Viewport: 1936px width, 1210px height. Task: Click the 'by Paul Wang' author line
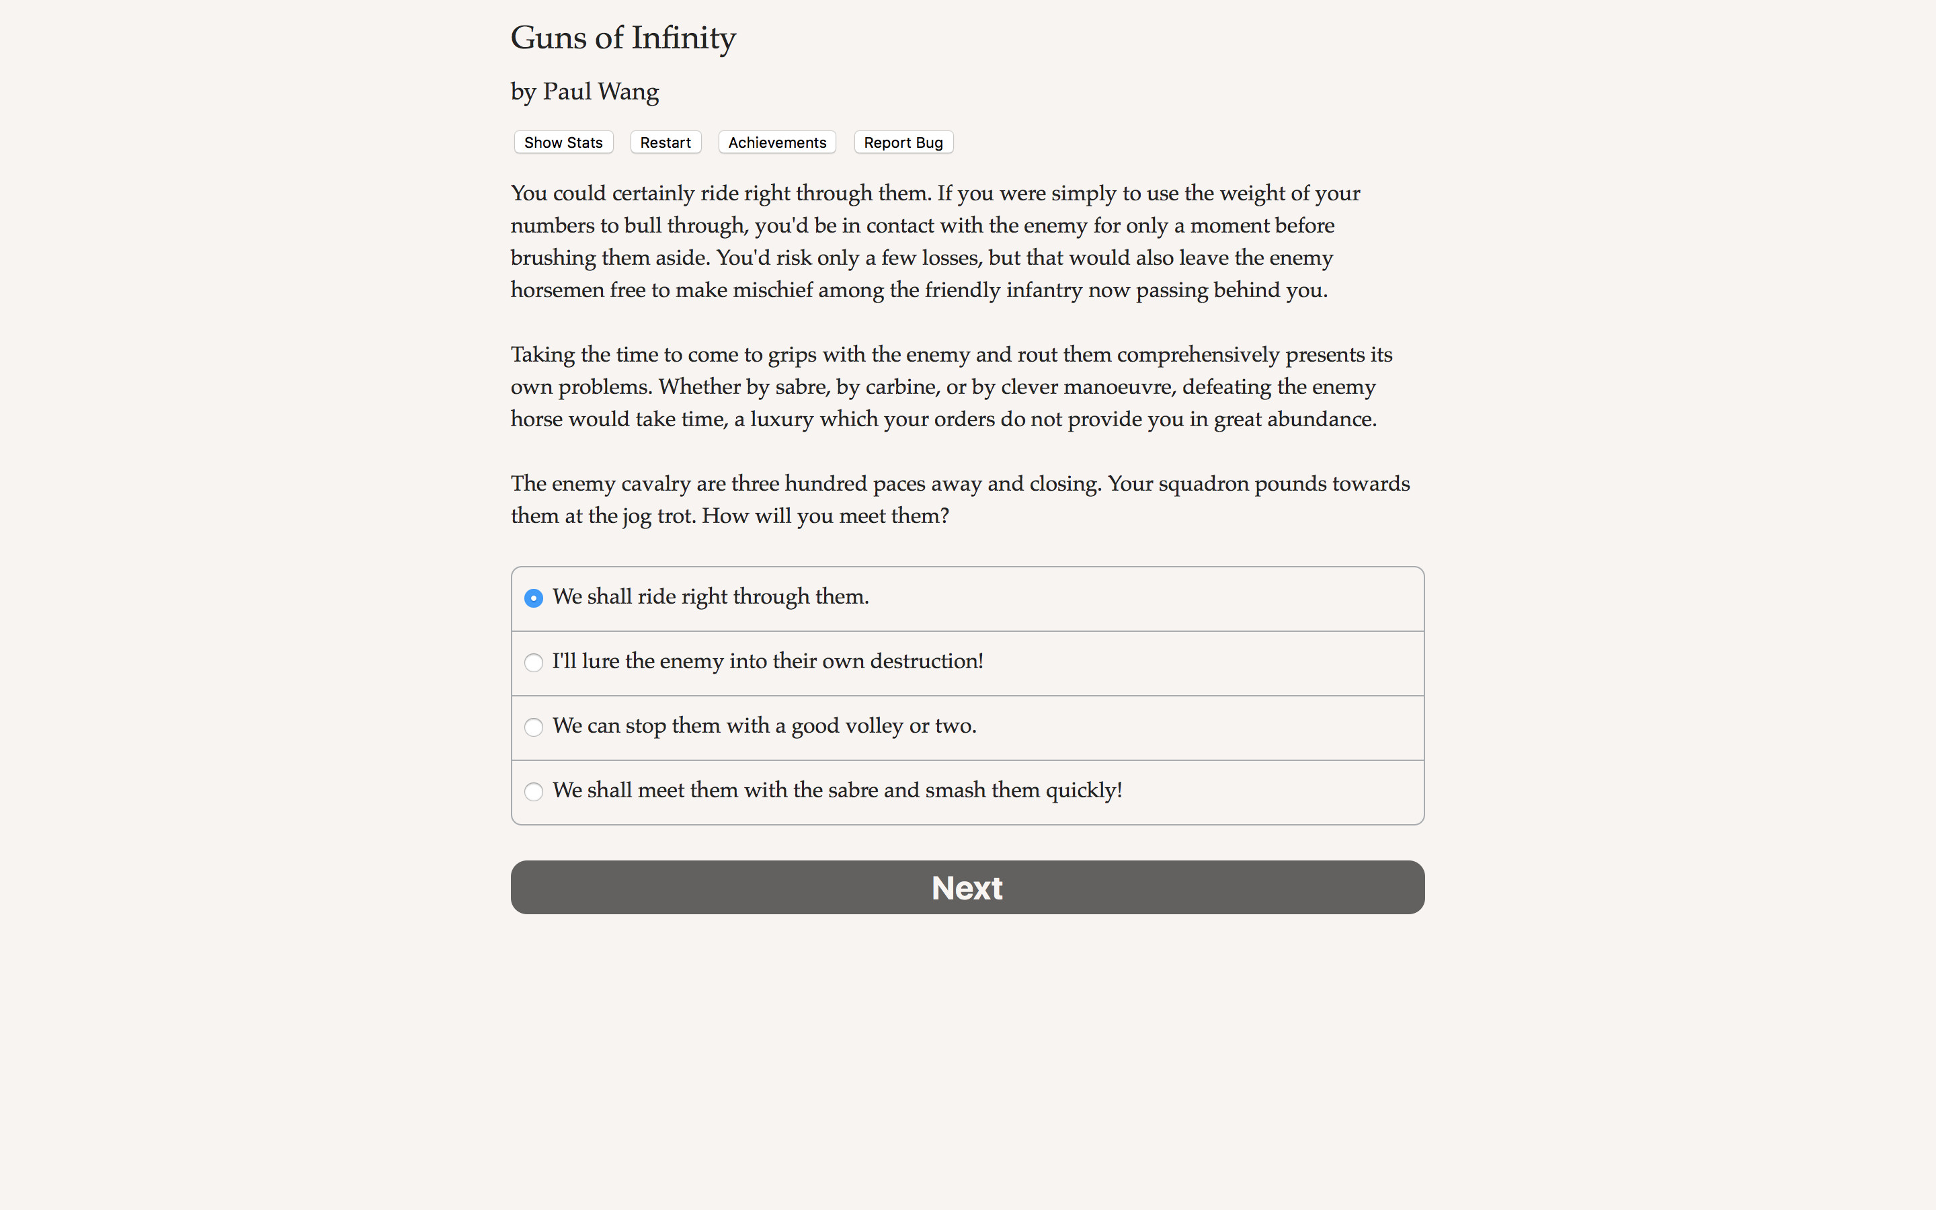pyautogui.click(x=585, y=92)
